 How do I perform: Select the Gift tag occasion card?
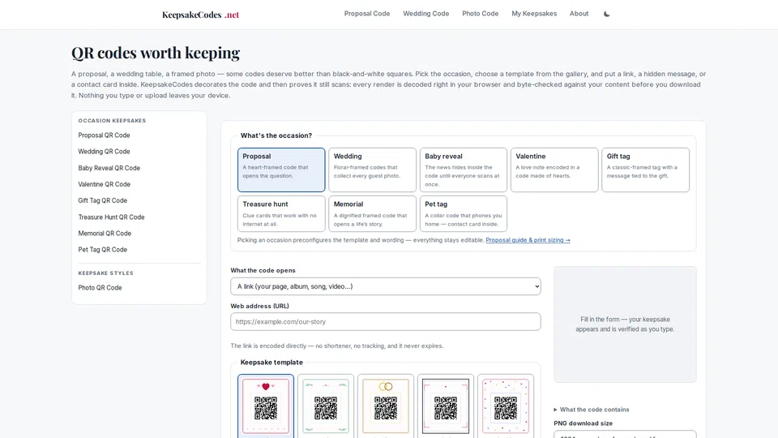646,170
